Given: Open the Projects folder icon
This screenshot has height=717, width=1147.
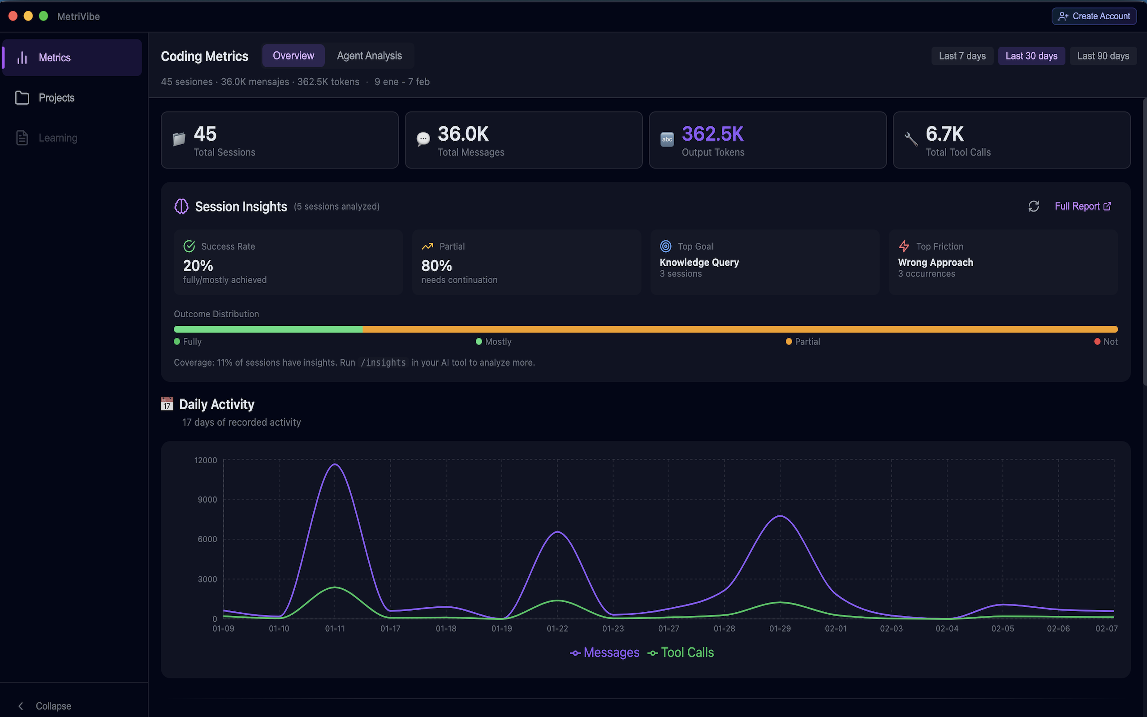Looking at the screenshot, I should tap(22, 97).
